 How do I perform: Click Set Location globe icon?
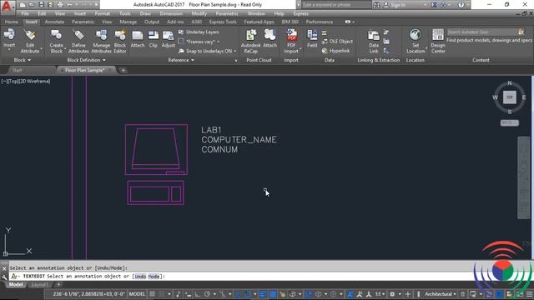pos(416,35)
